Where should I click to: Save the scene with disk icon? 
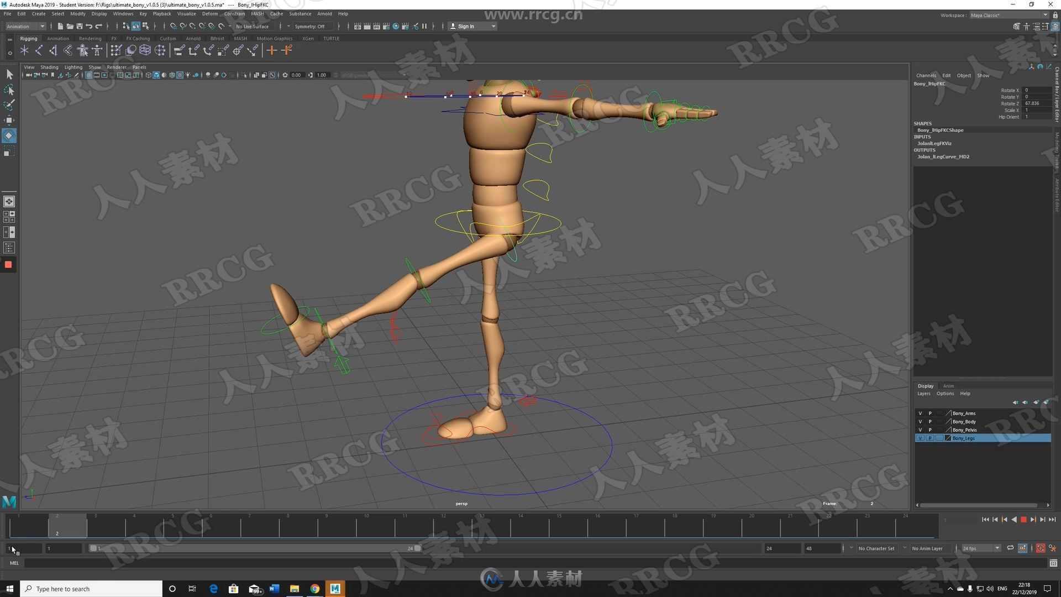coord(79,26)
